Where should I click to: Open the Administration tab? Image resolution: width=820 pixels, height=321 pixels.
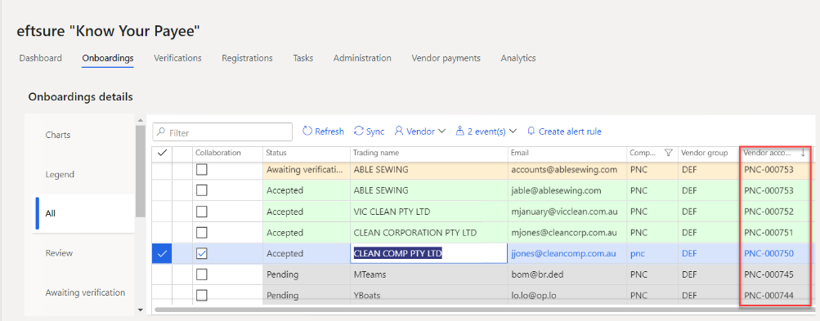pyautogui.click(x=362, y=58)
